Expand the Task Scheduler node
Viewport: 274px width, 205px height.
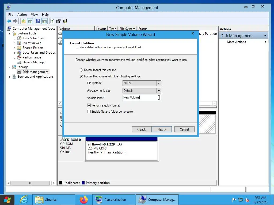(14, 38)
